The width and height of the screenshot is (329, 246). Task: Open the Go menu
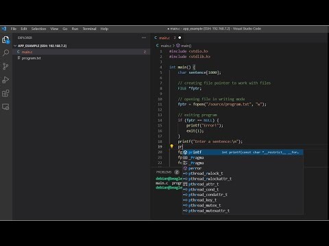coord(65,29)
